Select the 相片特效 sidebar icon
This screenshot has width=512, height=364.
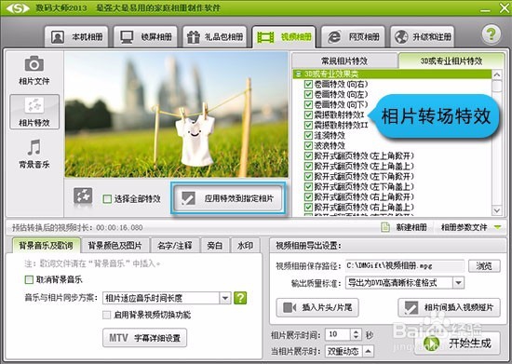[x=34, y=112]
